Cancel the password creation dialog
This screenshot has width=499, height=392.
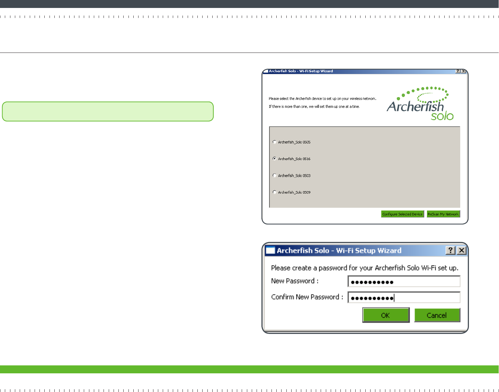(x=437, y=315)
